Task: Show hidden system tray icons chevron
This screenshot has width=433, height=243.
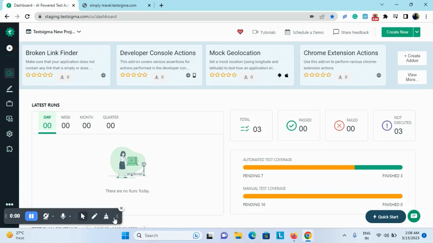Action: pyautogui.click(x=344, y=236)
